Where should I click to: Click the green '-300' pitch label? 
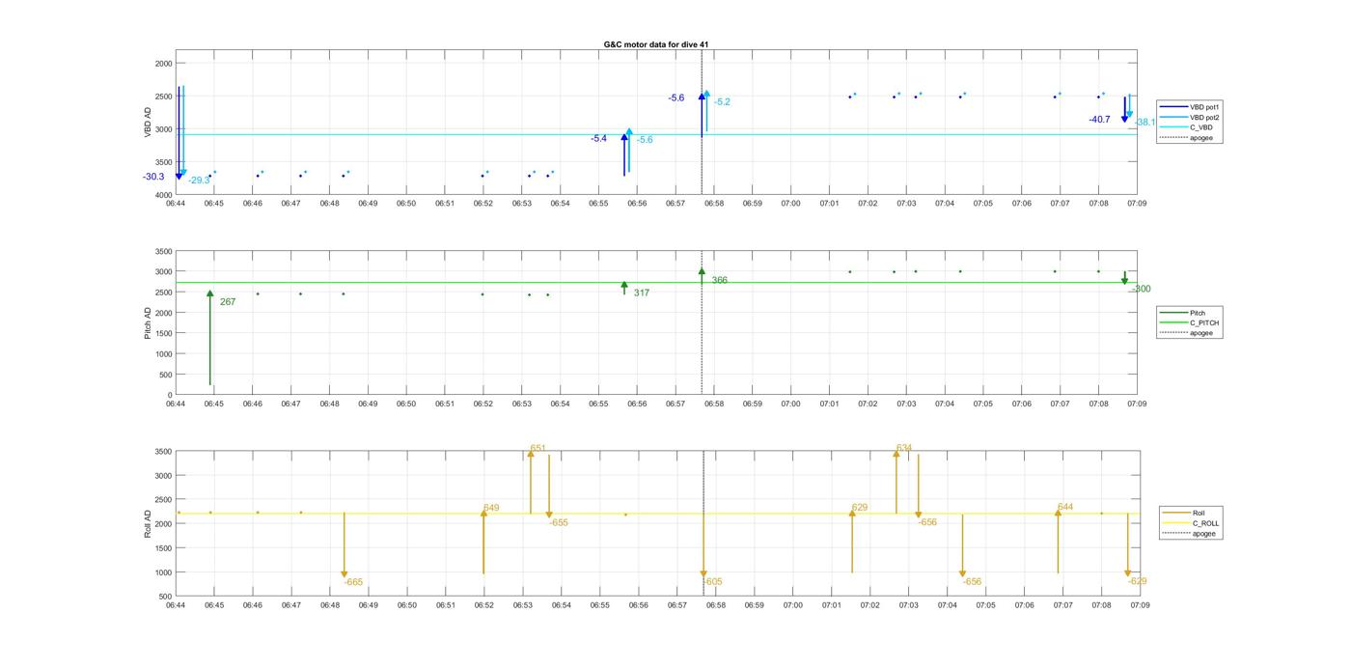1141,290
